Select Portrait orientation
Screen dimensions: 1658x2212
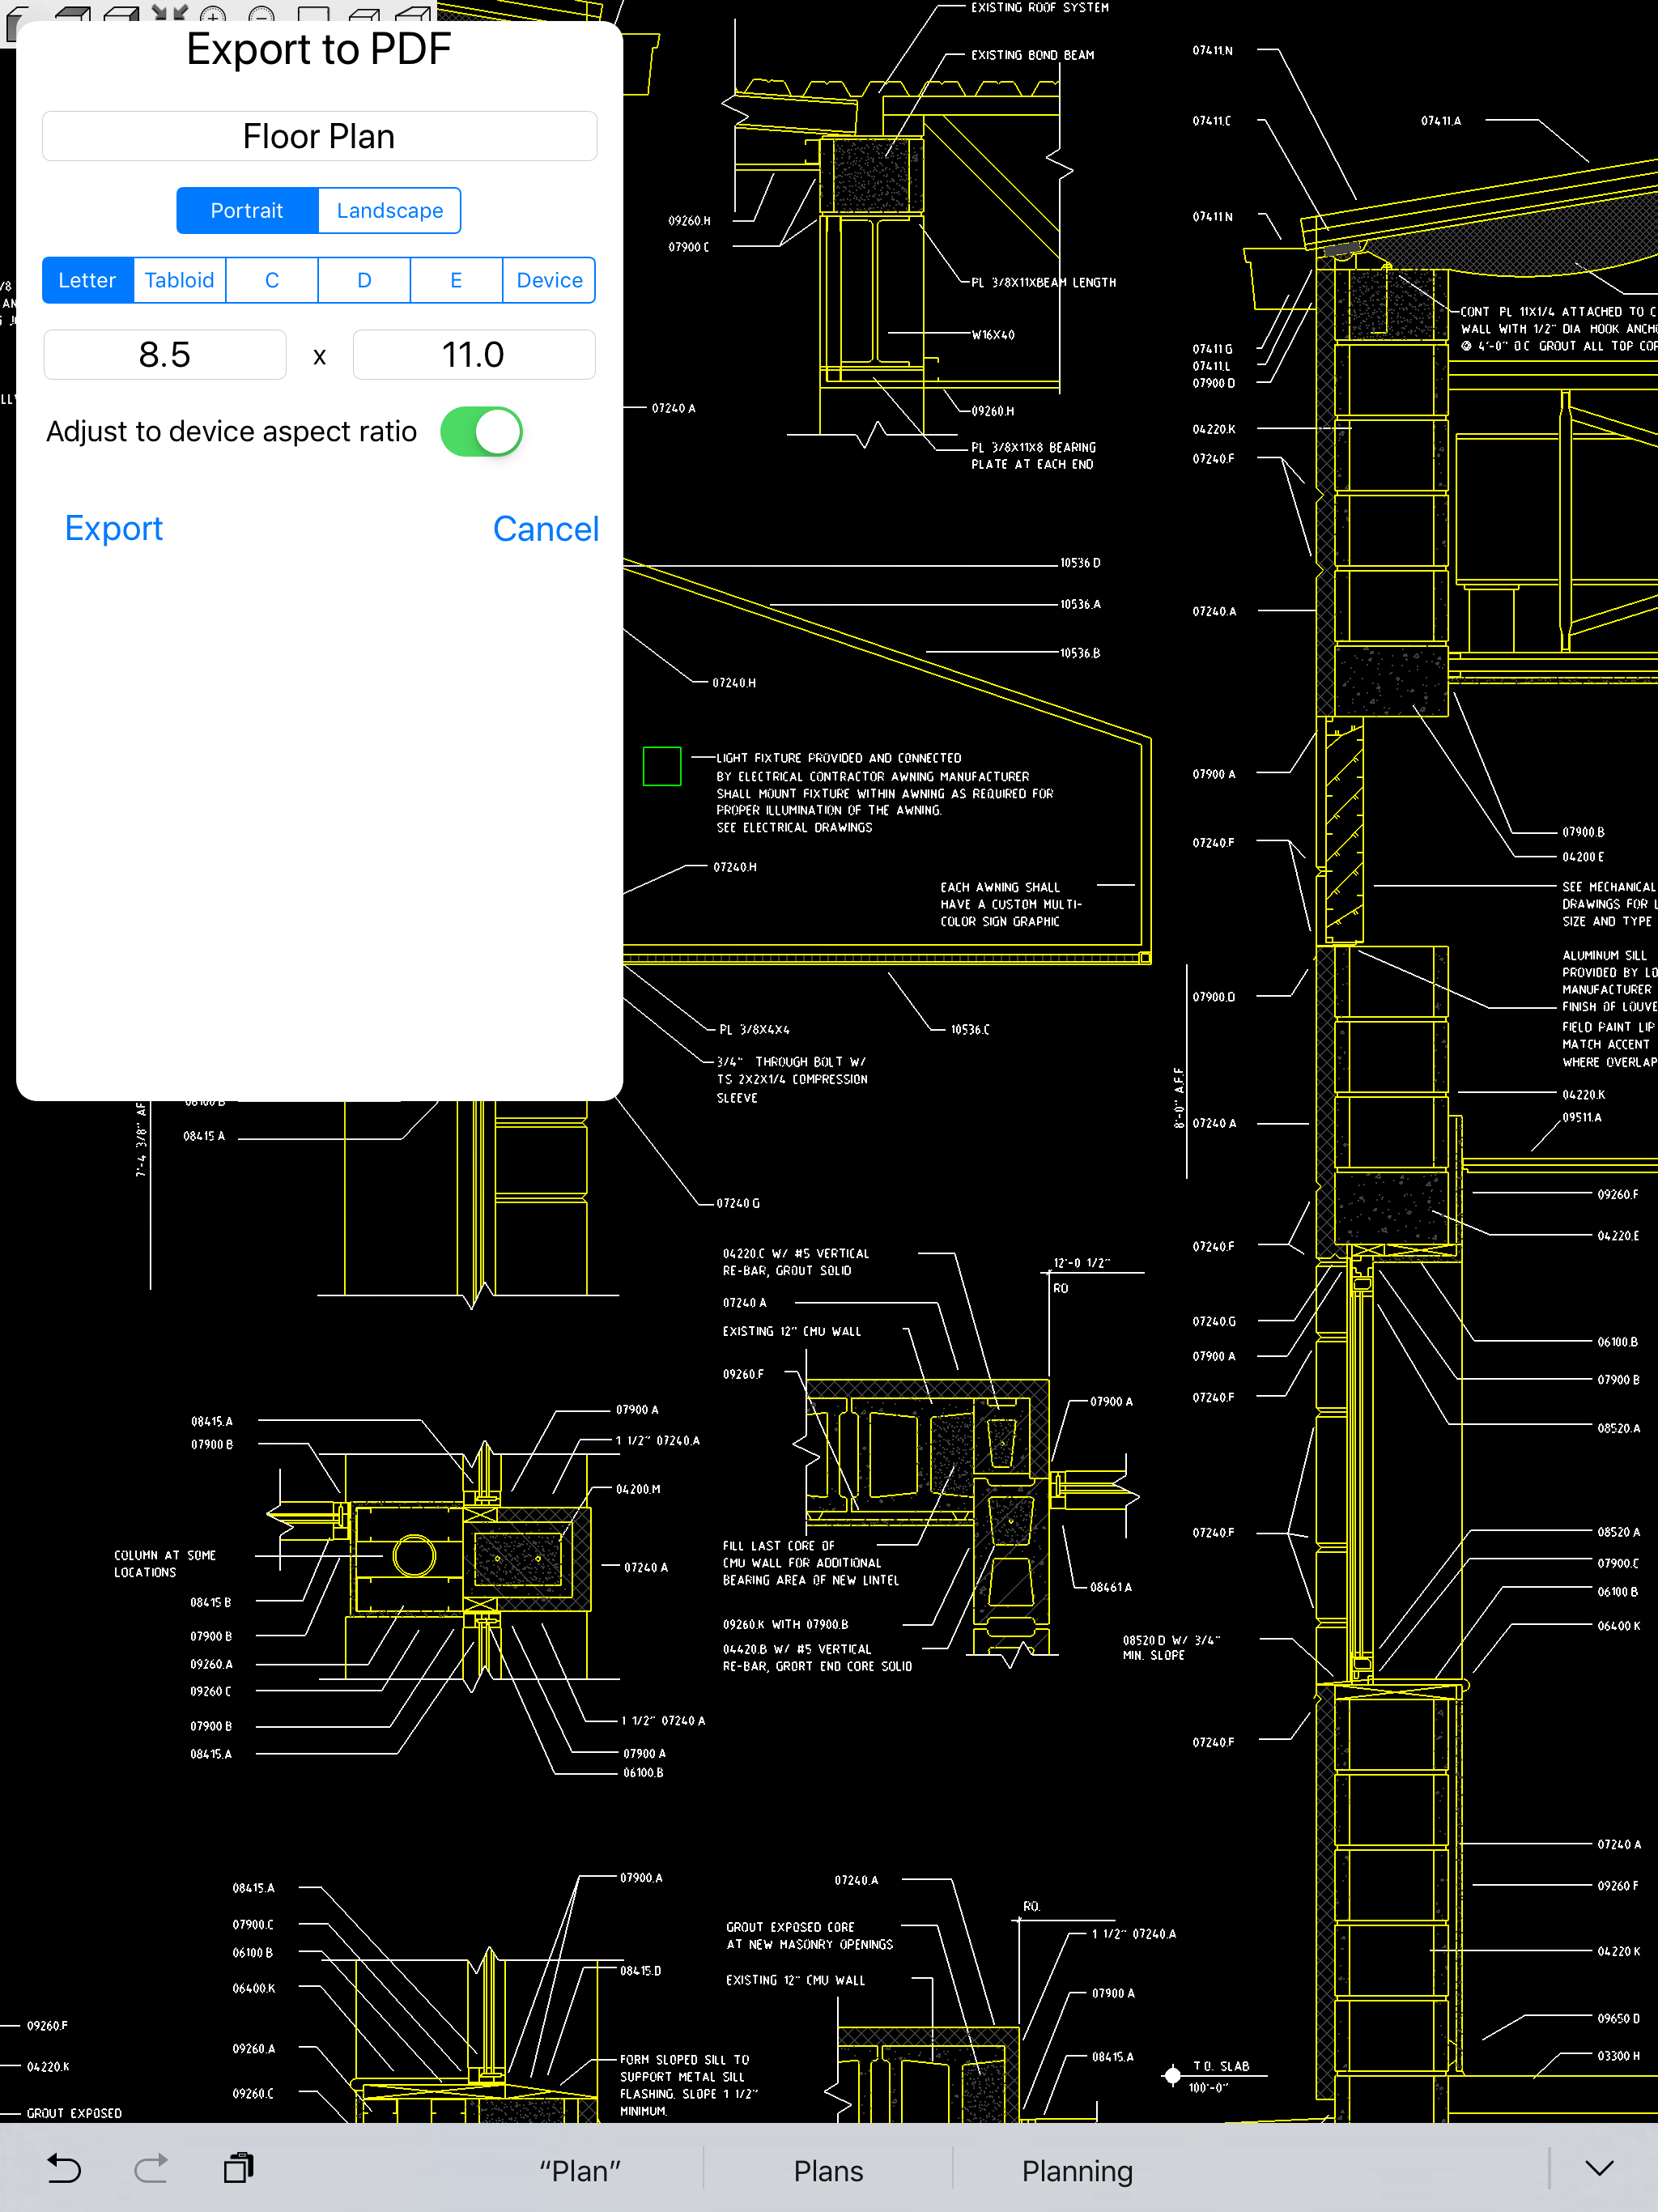click(x=247, y=211)
